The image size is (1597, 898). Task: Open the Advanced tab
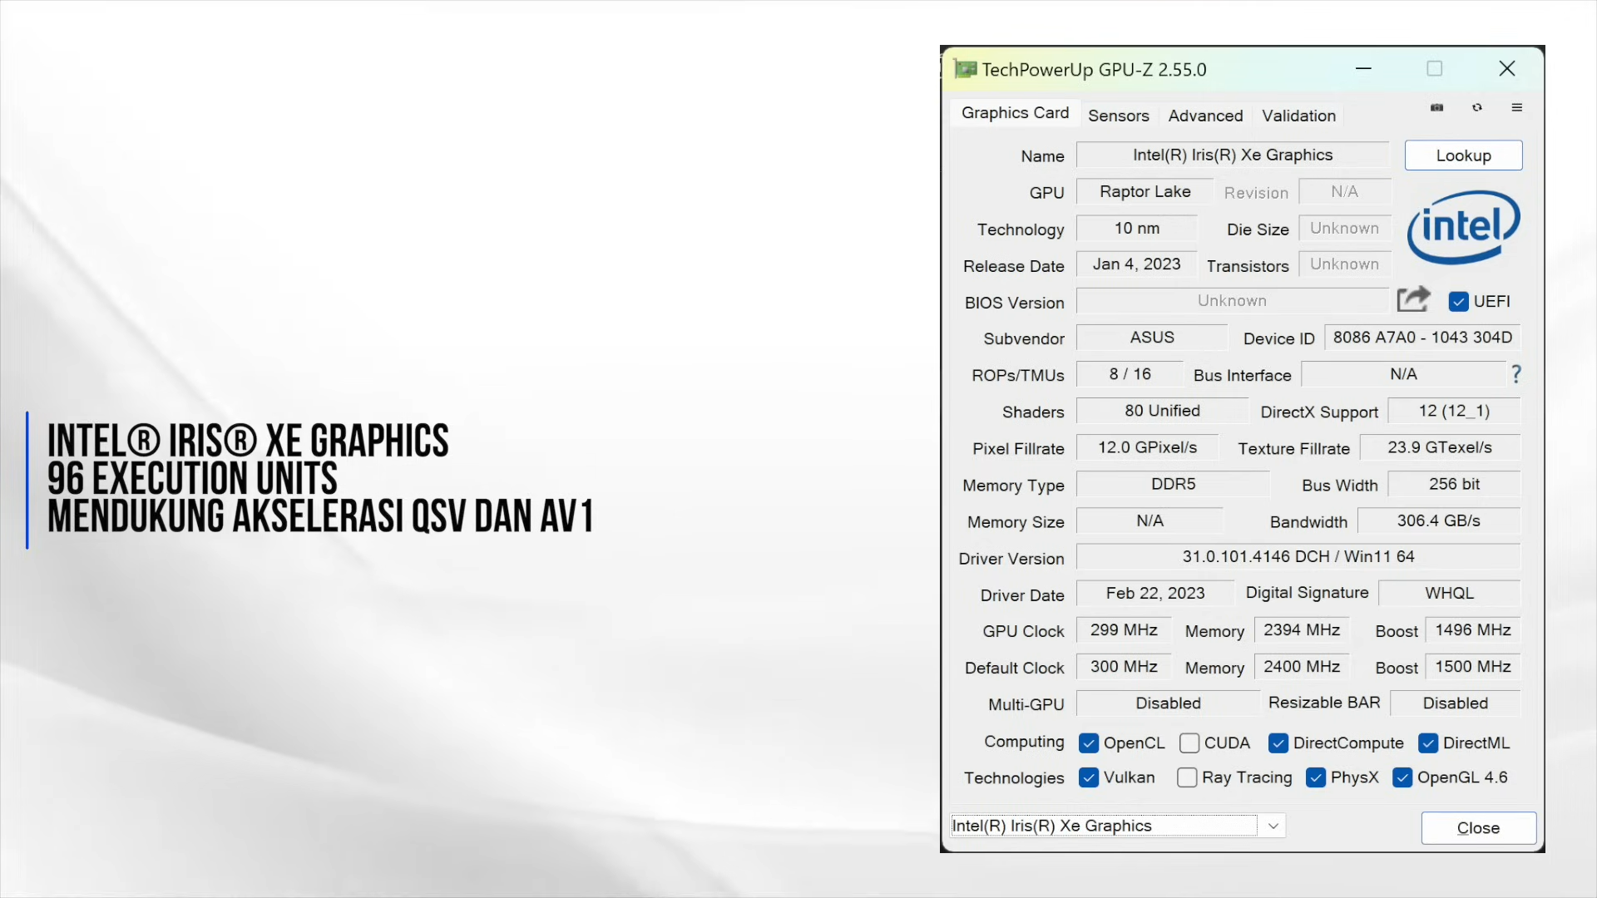[1205, 116]
